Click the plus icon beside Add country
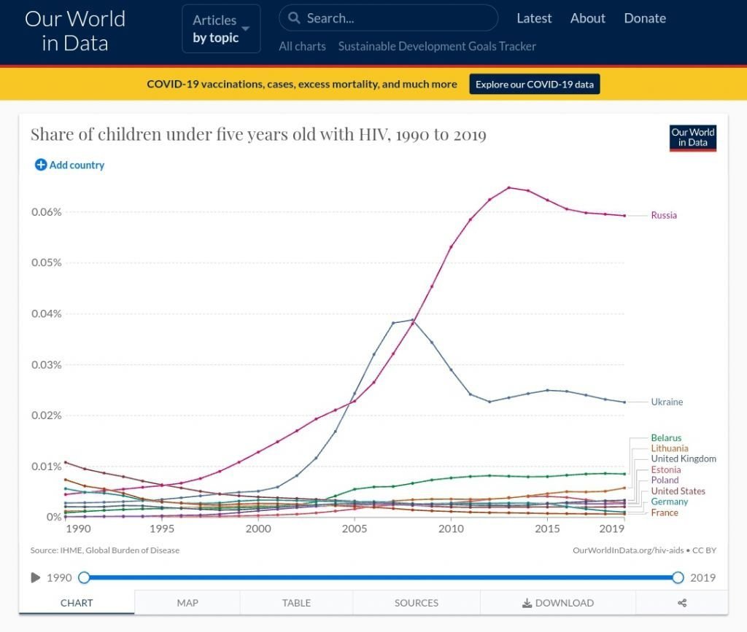Image resolution: width=747 pixels, height=632 pixels. 41,165
